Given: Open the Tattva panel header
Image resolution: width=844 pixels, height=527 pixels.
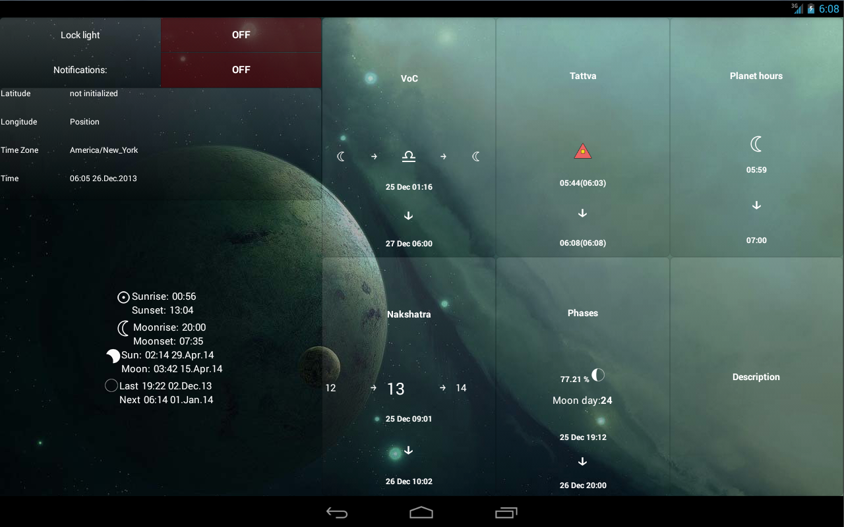Looking at the screenshot, I should click(583, 76).
